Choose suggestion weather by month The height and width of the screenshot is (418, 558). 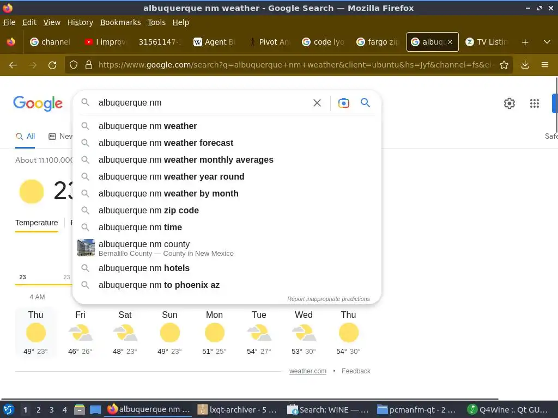227,194
